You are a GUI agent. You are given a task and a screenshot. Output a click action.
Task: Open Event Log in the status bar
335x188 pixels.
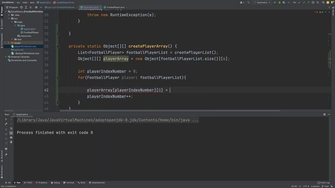pos(323,183)
